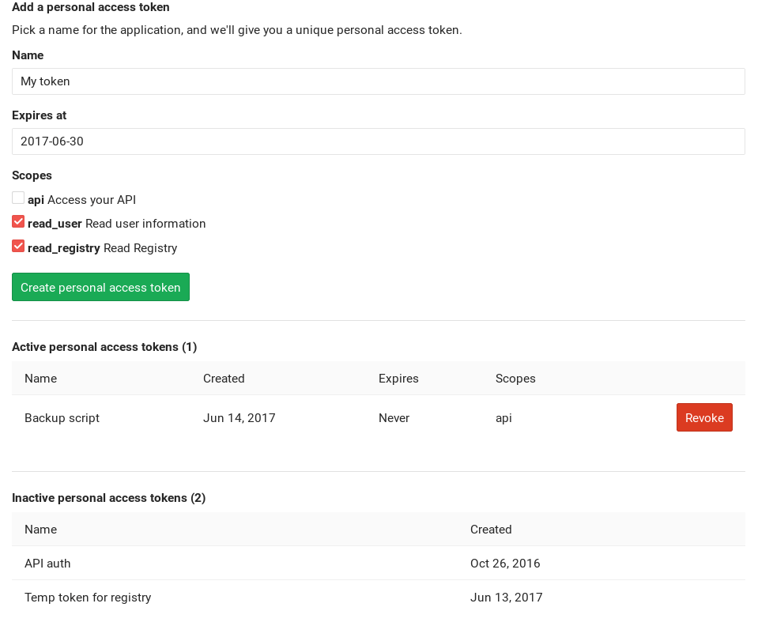
Task: Revoke the Backup script token
Action: click(703, 417)
